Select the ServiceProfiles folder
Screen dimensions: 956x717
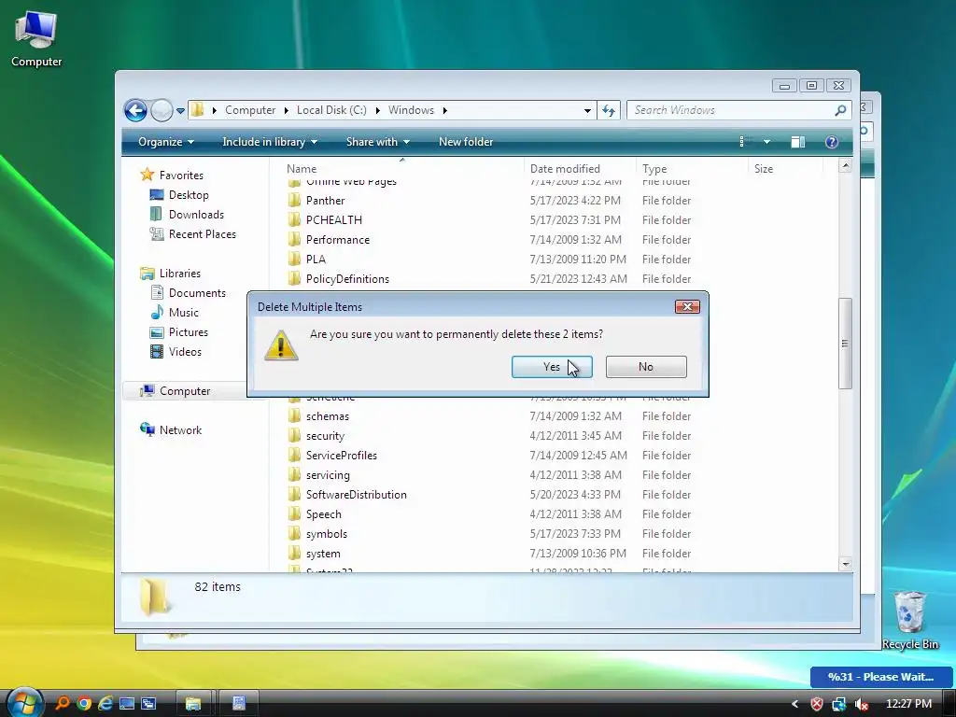click(x=342, y=456)
